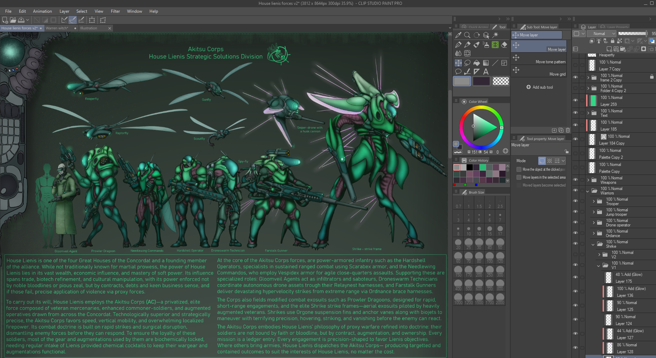
Task: Show the Folder 4 Copy 2 layer
Action: click(575, 88)
